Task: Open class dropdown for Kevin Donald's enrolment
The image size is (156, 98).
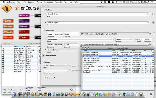Action: pyautogui.click(x=115, y=34)
